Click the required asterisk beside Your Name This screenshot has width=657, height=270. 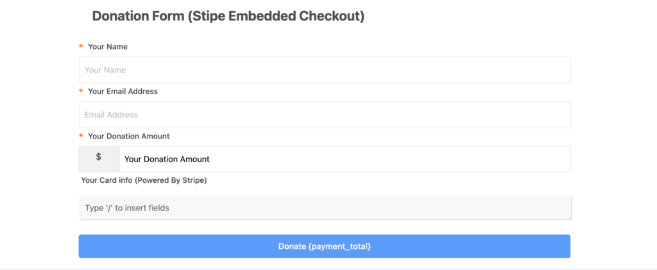tap(81, 47)
